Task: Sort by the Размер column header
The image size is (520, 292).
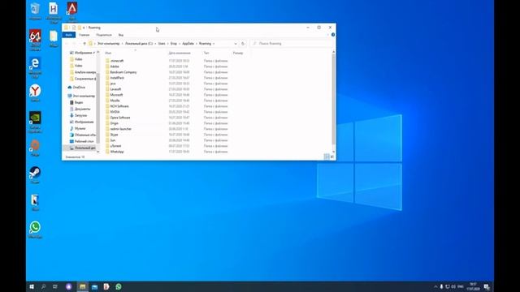Action: tap(238, 53)
